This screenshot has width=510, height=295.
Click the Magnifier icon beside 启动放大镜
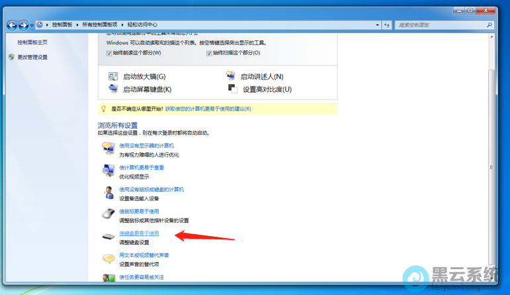click(x=113, y=77)
